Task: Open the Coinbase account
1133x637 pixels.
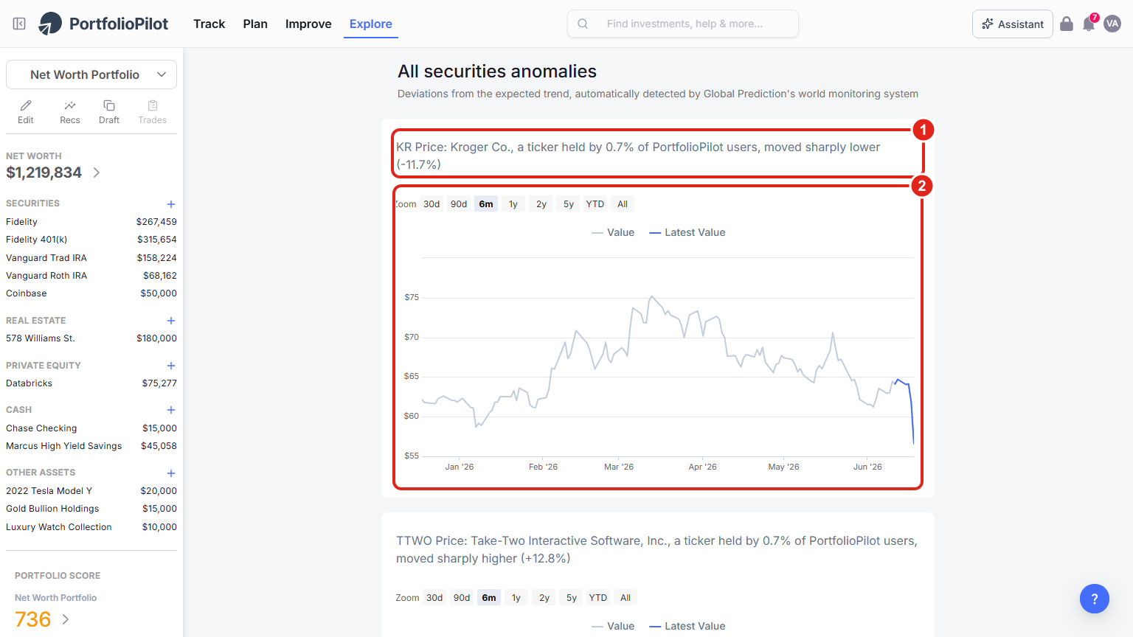Action: [x=91, y=293]
